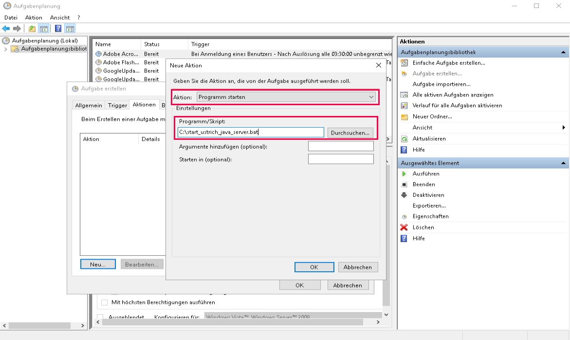570x340 pixels.
Task: Collapse the Ausgewähltes Element section
Action: (x=563, y=163)
